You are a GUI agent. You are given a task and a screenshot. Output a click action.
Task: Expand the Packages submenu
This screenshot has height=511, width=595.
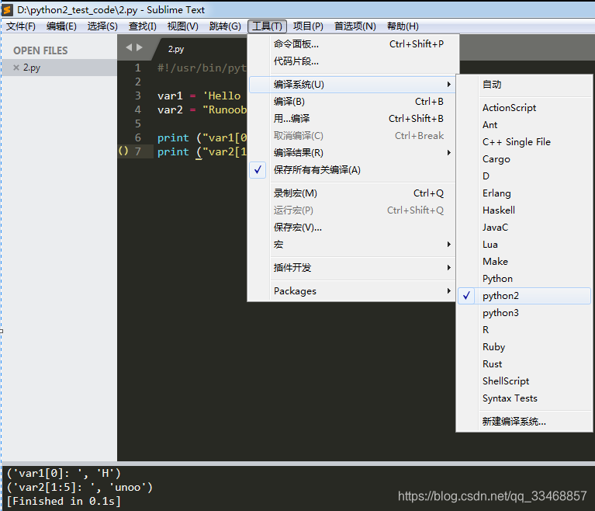click(x=352, y=290)
